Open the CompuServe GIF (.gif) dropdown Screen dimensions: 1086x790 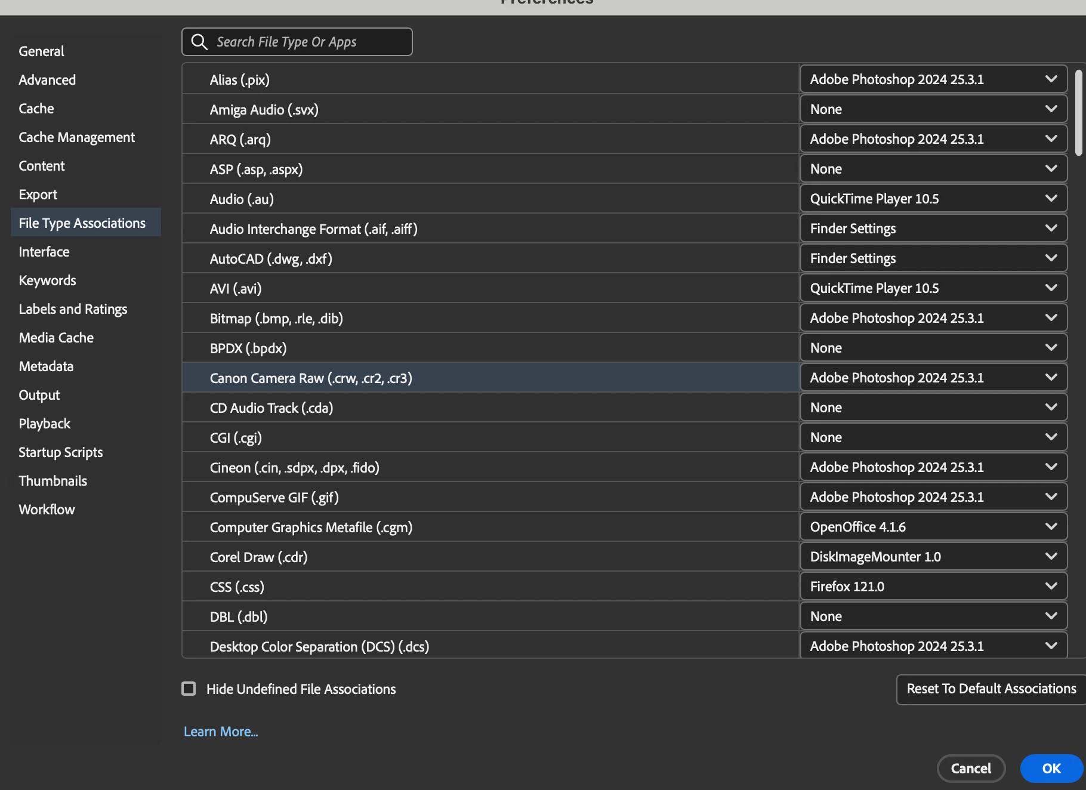tap(933, 497)
